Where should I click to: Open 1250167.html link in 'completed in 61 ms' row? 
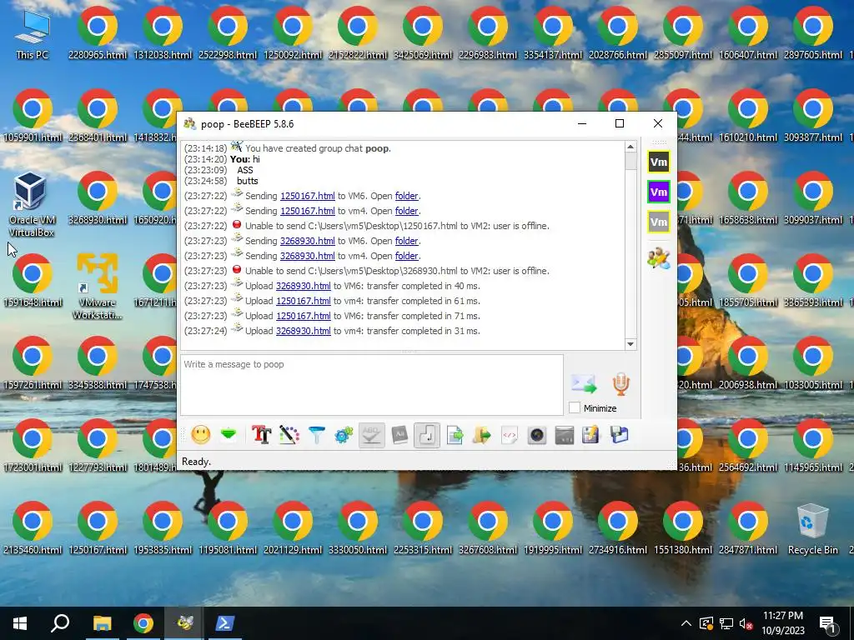coord(304,301)
